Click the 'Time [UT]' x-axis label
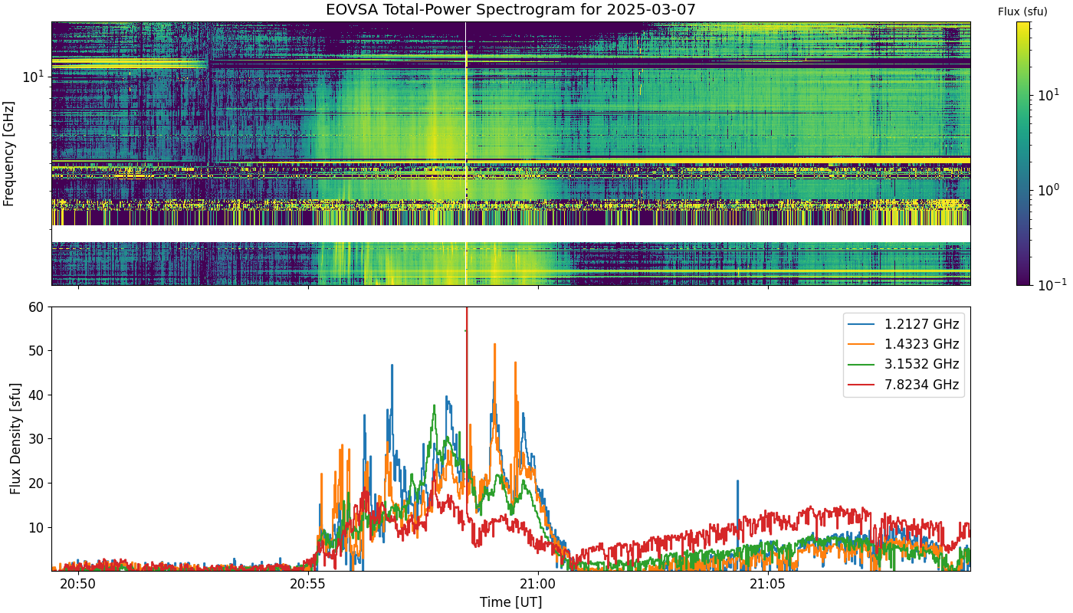1073x613 pixels. (x=510, y=602)
